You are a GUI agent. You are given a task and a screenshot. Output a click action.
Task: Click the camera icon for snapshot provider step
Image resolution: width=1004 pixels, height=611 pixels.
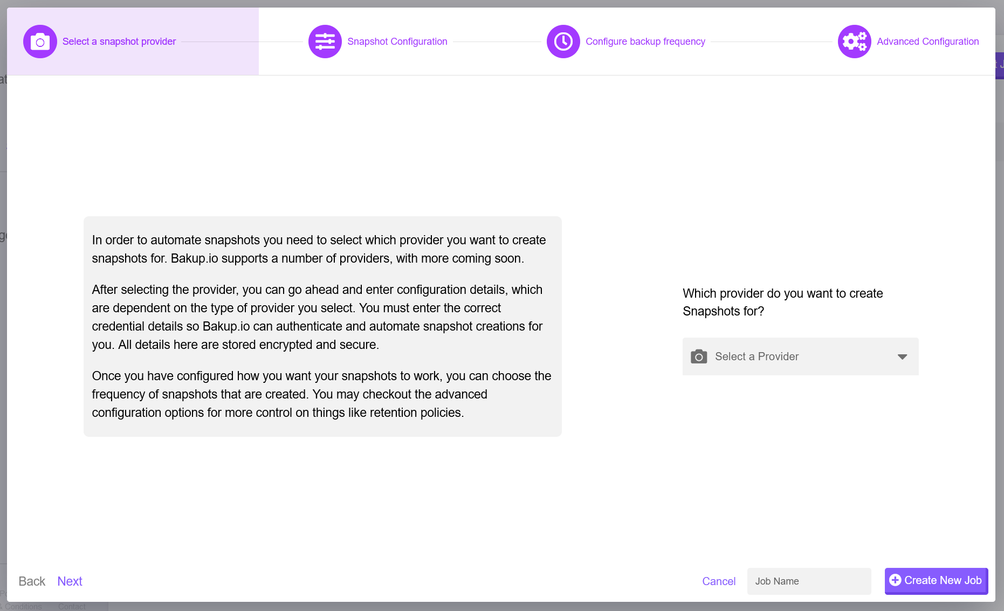(40, 42)
